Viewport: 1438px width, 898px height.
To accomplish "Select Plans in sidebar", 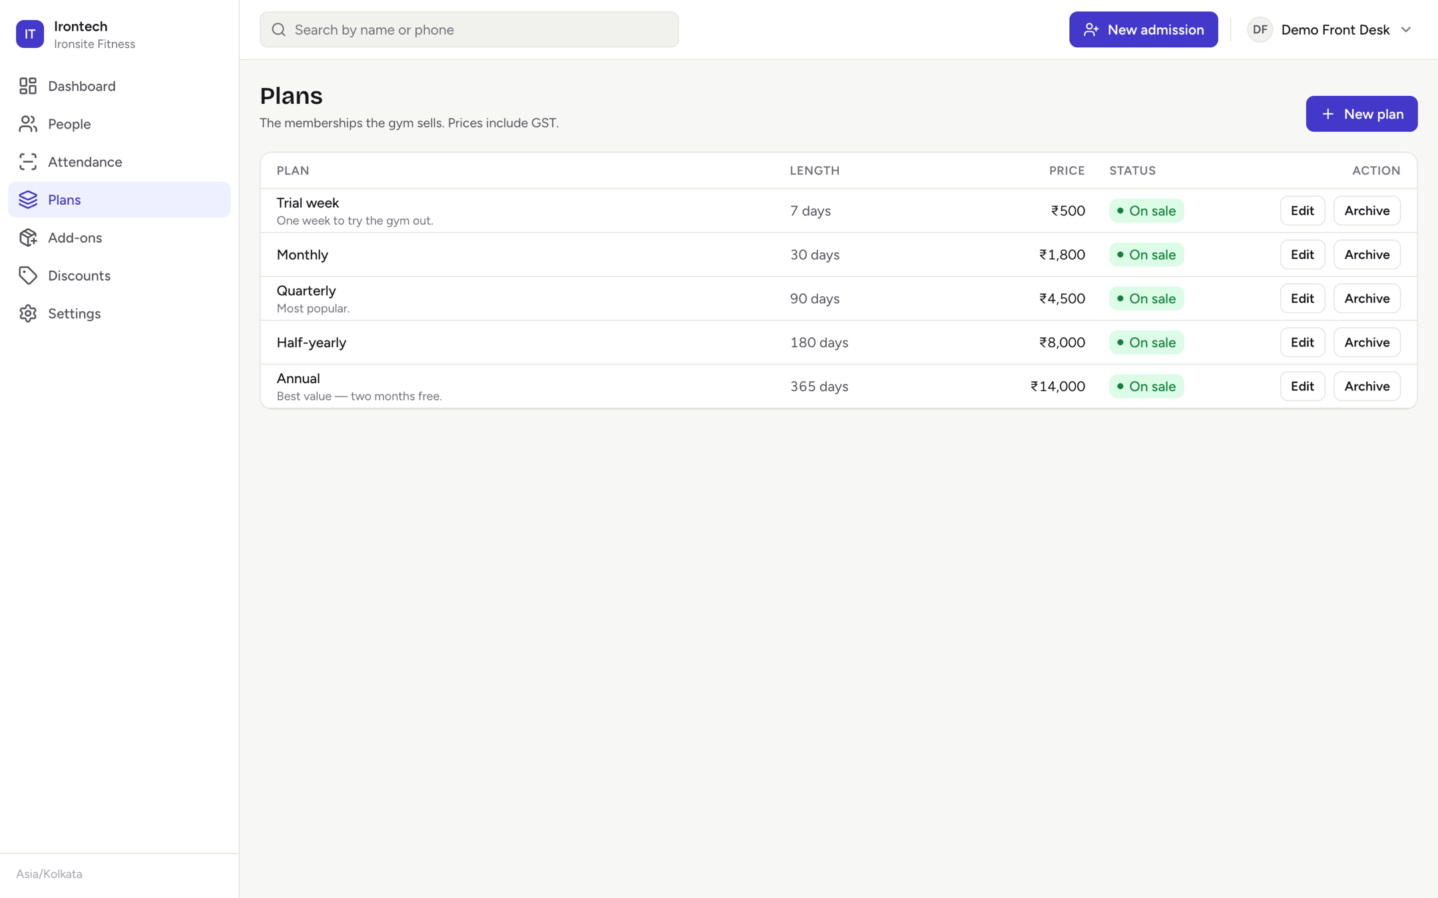I will pyautogui.click(x=119, y=200).
